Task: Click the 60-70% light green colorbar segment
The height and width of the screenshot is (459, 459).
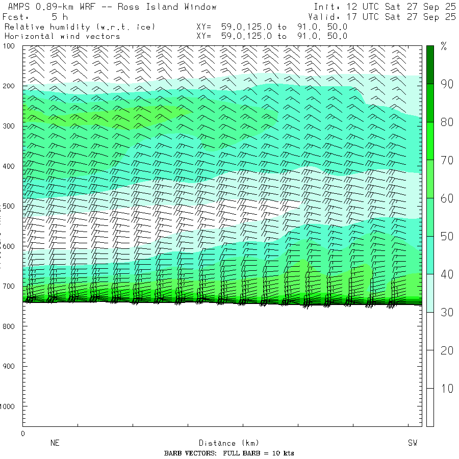Action: tap(430, 179)
